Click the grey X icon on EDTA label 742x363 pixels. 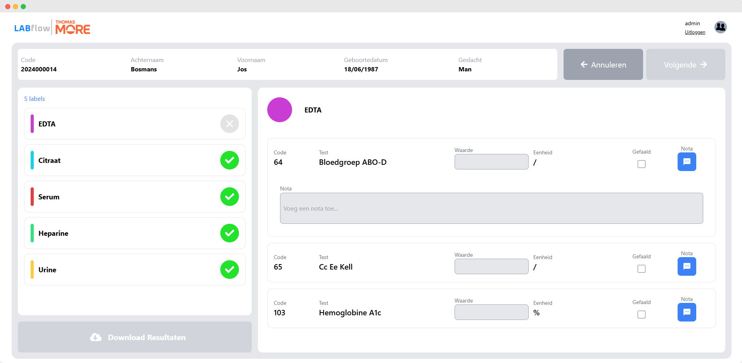(x=230, y=124)
